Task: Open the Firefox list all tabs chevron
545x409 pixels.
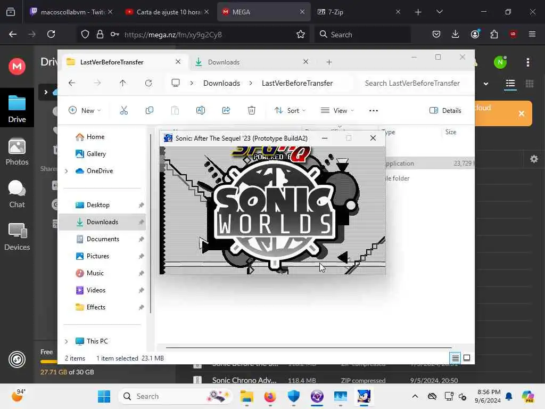Action: coord(439,12)
